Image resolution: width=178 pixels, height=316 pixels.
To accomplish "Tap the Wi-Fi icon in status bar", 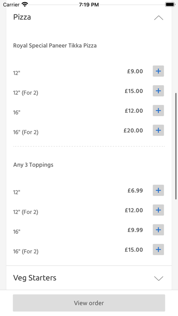I will point(25,5).
